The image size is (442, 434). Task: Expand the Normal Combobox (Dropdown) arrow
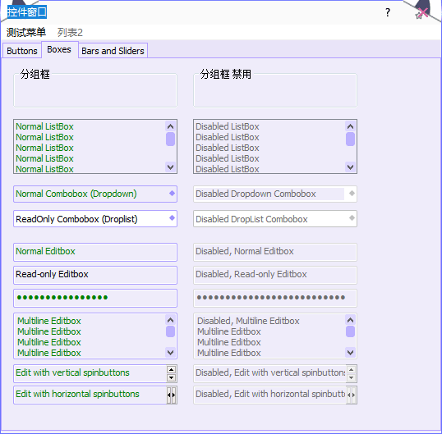pyautogui.click(x=172, y=194)
